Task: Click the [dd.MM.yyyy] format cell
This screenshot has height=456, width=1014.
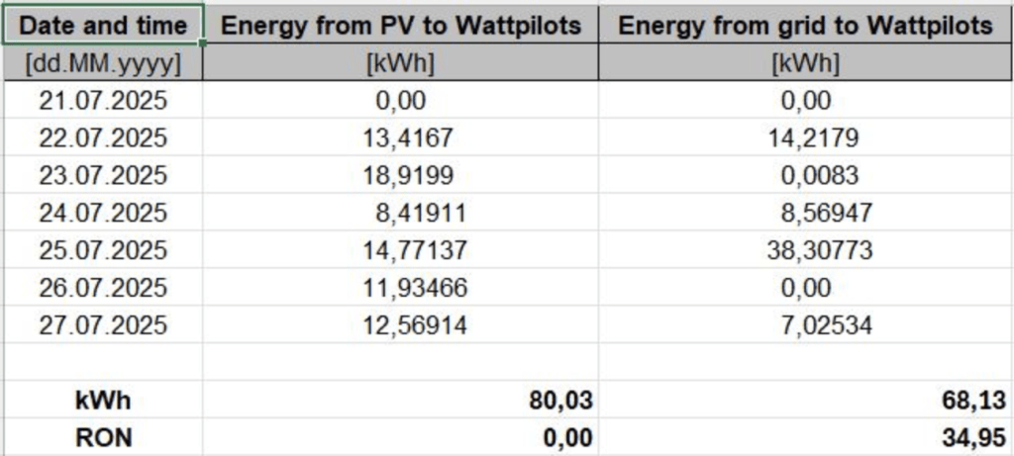Action: [103, 64]
